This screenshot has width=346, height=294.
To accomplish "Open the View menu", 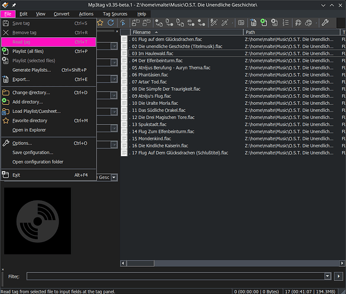I will (41, 14).
